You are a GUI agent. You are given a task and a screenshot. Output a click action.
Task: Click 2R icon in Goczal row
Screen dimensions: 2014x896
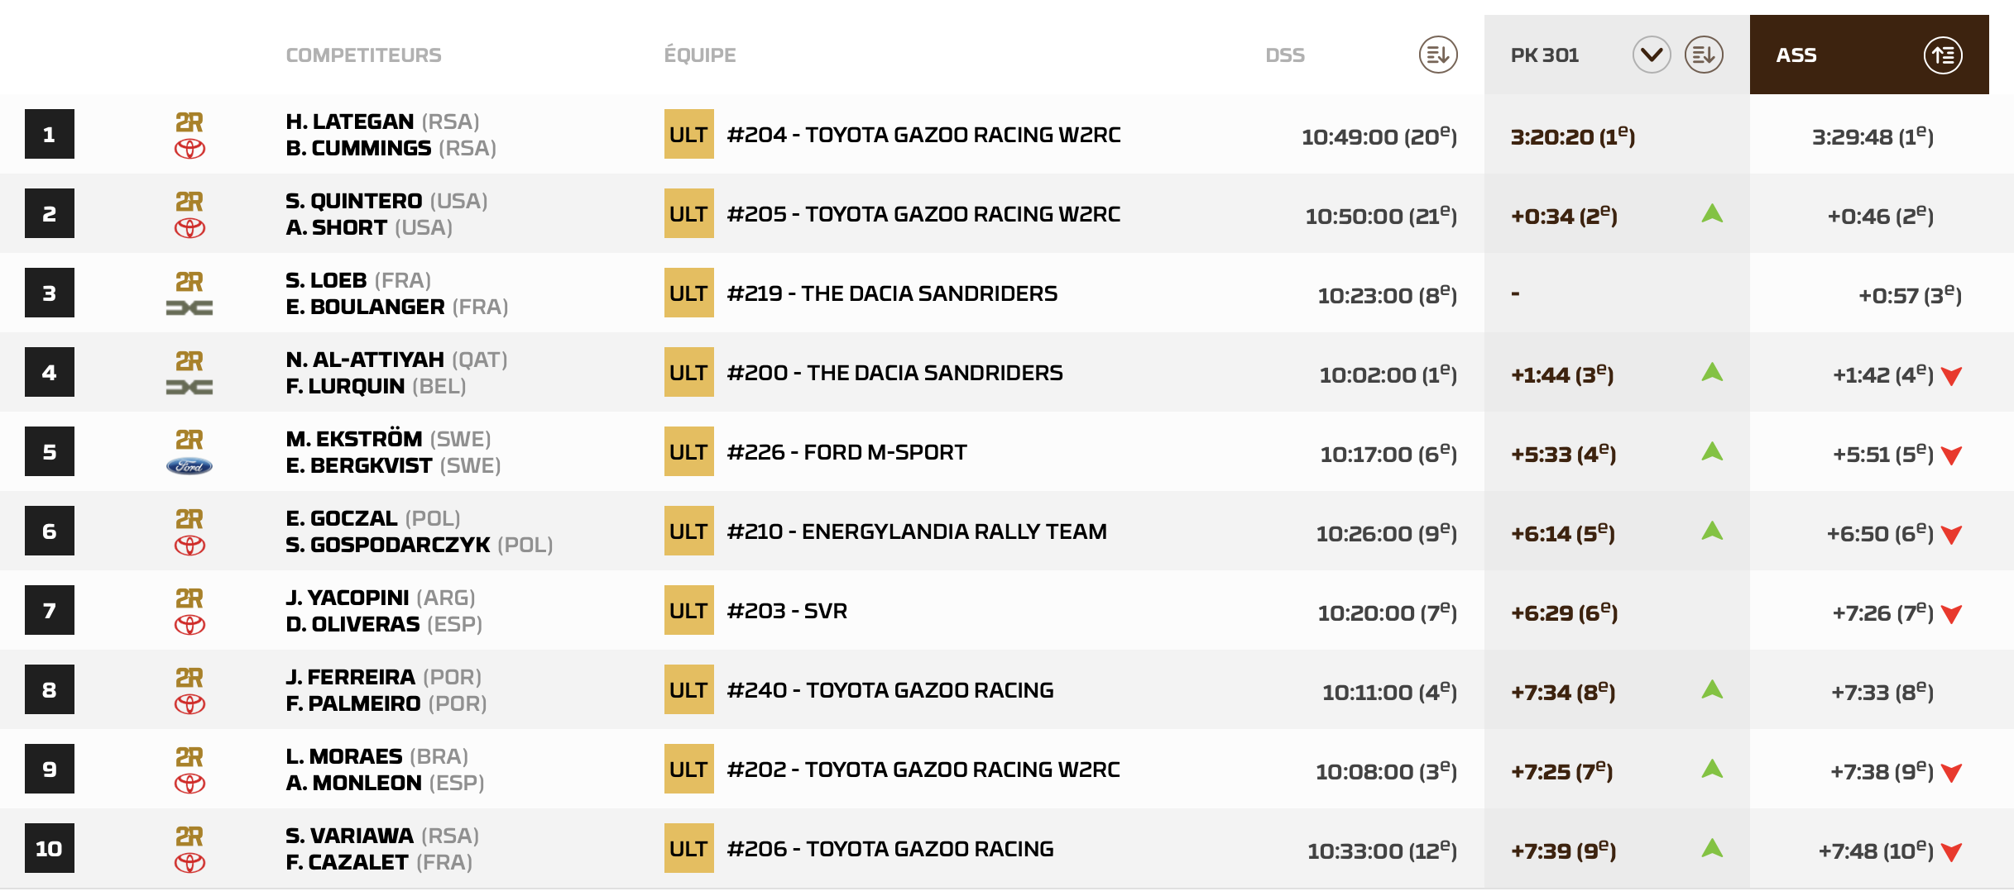pos(189,518)
